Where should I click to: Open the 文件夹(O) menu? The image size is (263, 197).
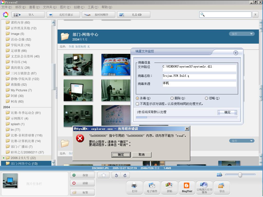point(49,7)
